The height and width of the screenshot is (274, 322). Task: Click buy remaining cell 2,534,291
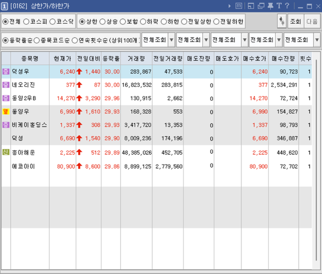point(284,85)
